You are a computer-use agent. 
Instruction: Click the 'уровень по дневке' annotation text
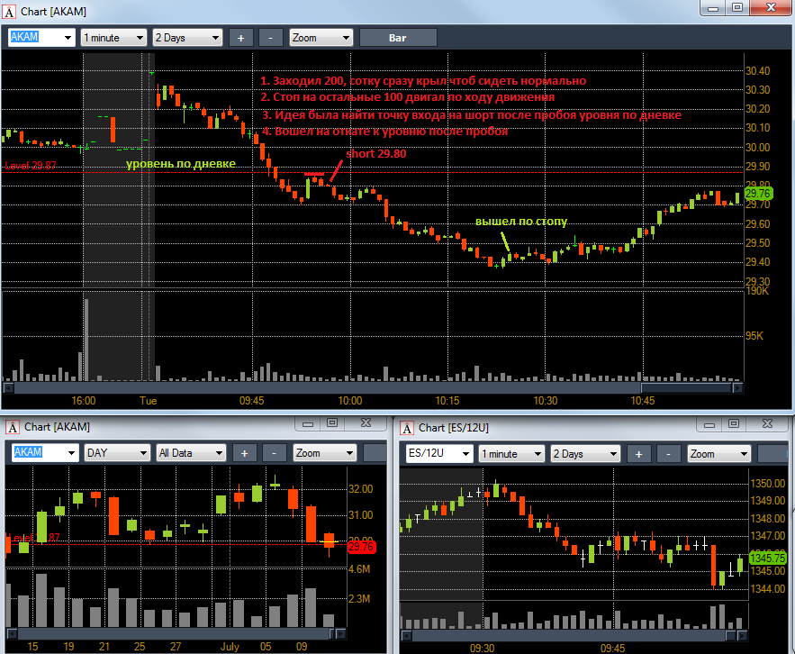pyautogui.click(x=180, y=164)
